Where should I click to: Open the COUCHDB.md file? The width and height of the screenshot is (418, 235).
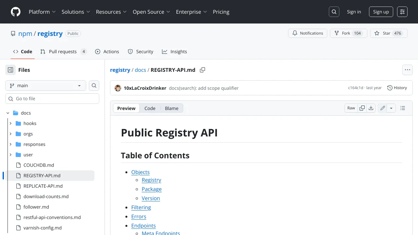click(39, 165)
